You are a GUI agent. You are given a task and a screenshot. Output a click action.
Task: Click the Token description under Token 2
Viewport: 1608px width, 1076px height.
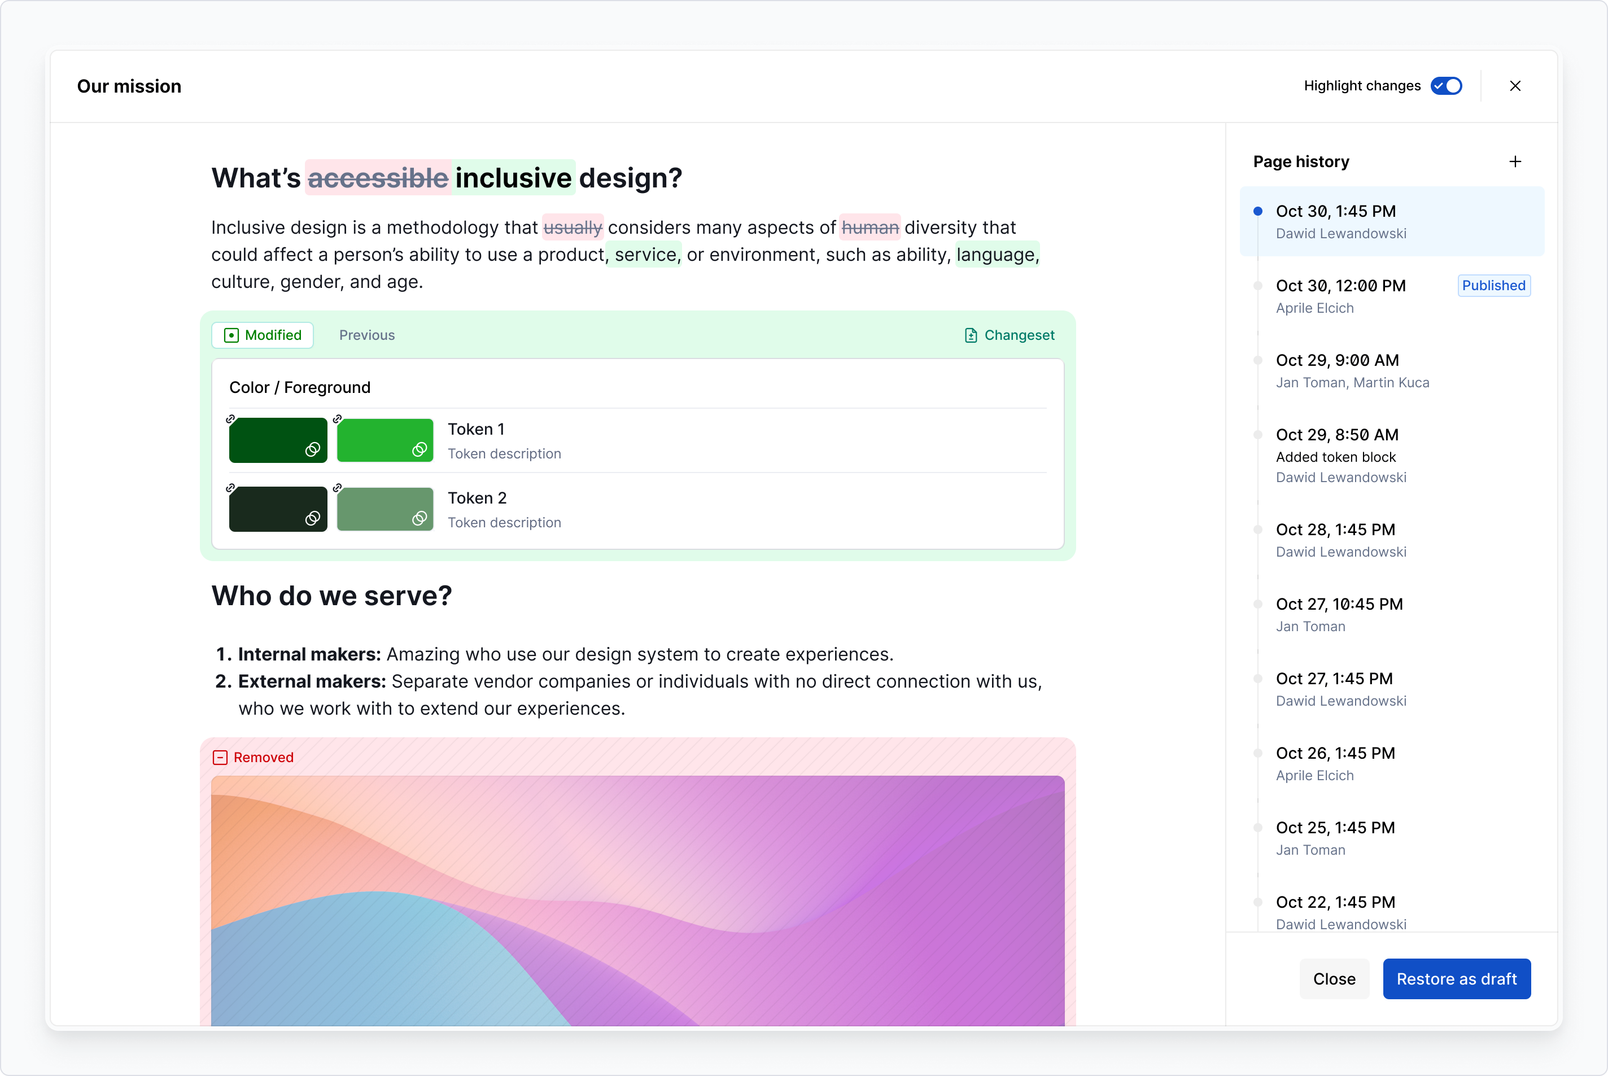[x=504, y=522]
